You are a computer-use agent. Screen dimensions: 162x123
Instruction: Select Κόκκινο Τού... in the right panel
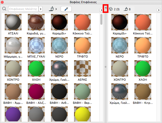(x=143, y=22)
